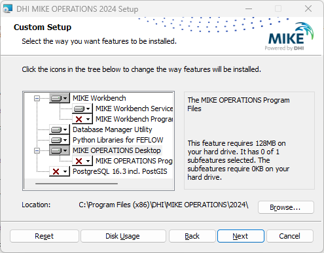Minimize the Setup window
The width and height of the screenshot is (324, 253).
(249, 9)
